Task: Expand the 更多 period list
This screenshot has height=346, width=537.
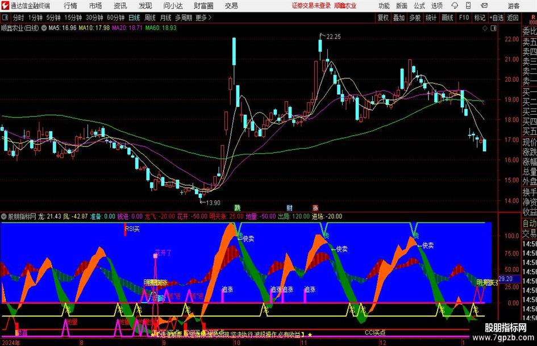Action: point(204,18)
